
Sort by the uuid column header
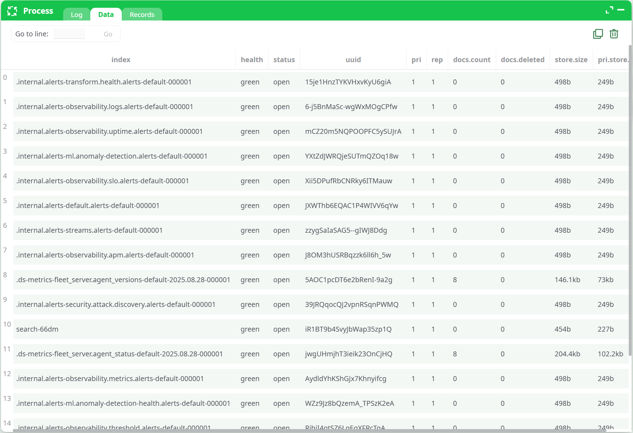pos(353,59)
